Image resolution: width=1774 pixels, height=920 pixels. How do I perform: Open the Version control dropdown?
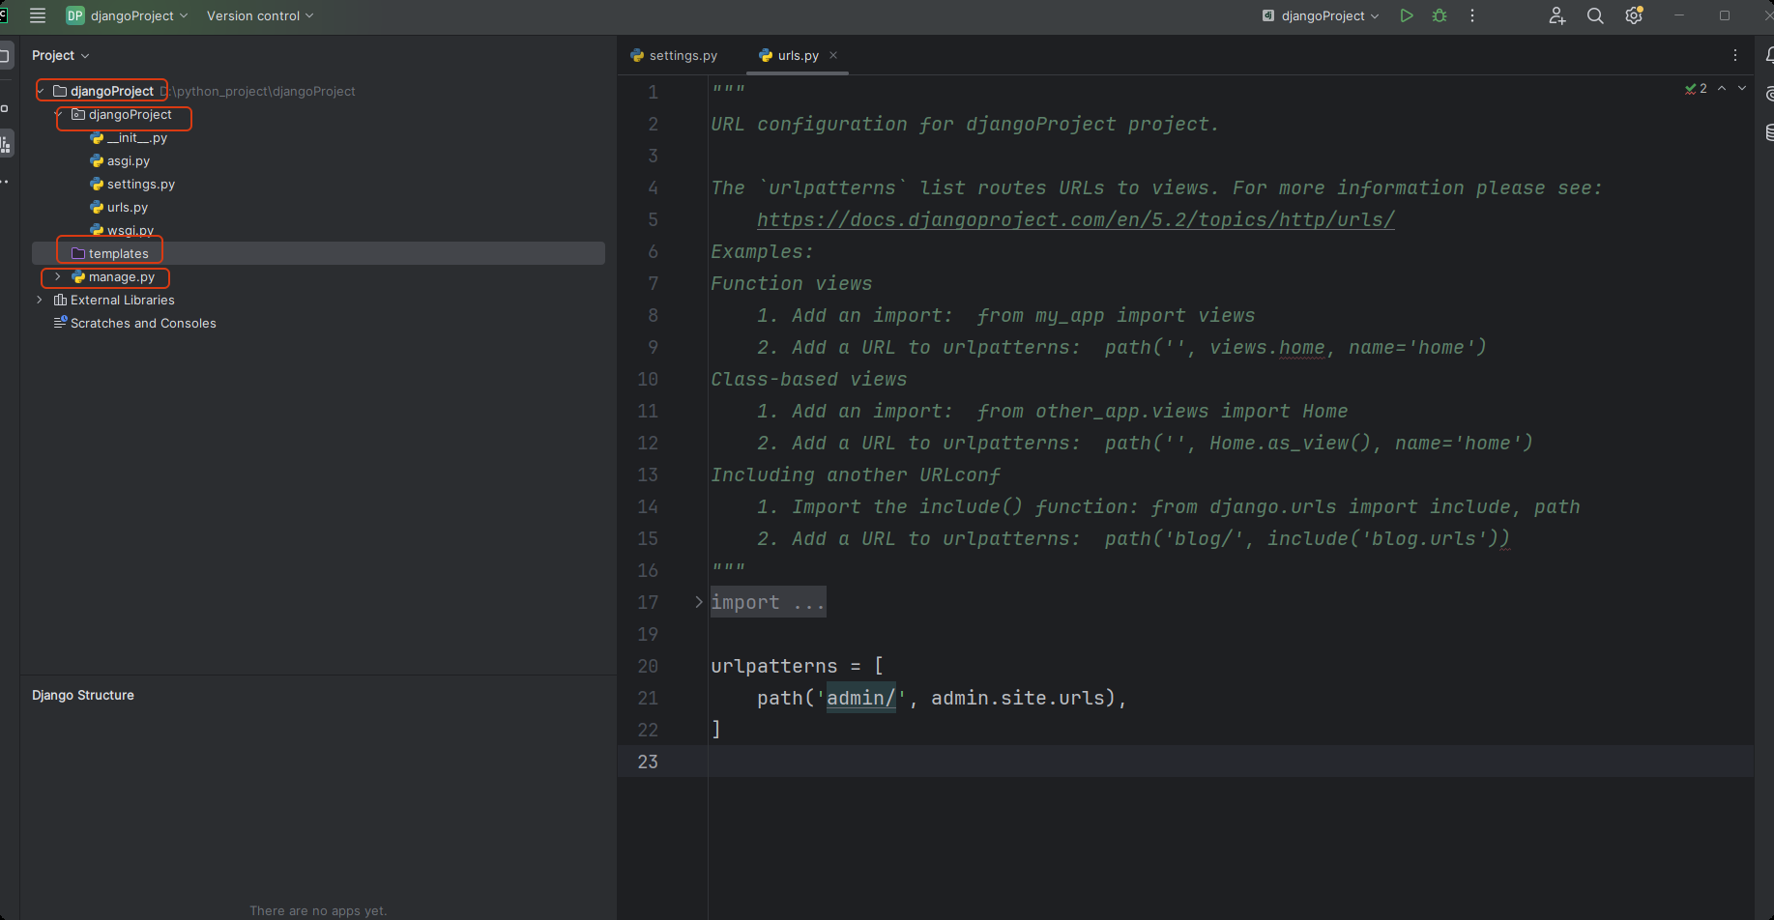259,15
